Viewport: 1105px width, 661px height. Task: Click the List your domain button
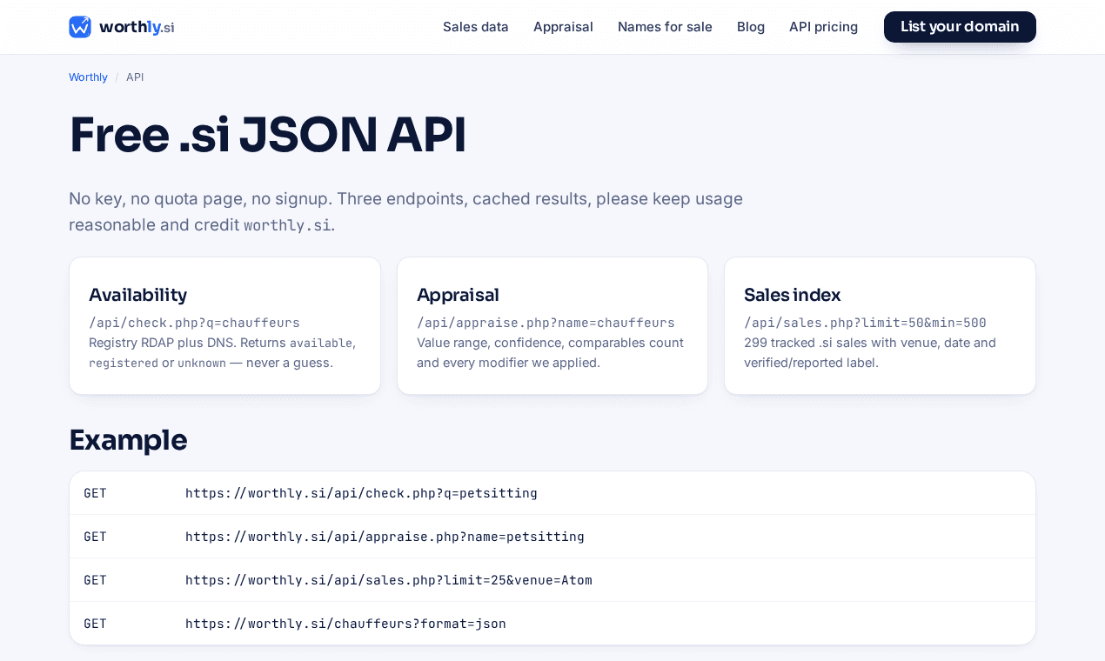click(960, 27)
